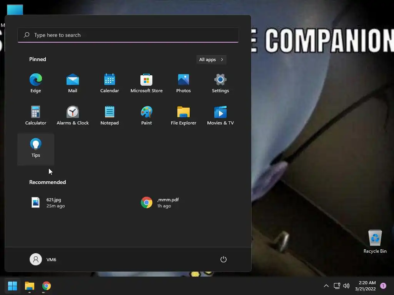Launch the Photos app
The width and height of the screenshot is (394, 295).
click(x=184, y=83)
